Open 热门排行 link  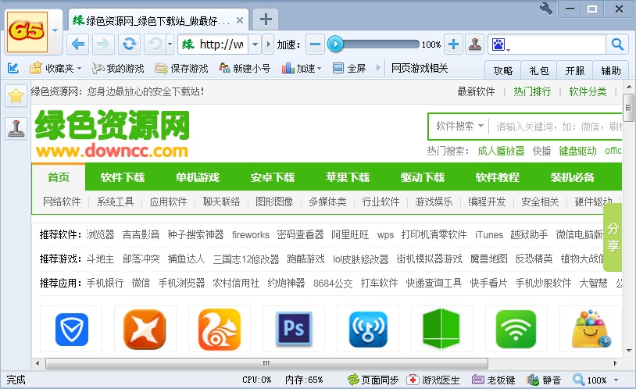coord(532,91)
